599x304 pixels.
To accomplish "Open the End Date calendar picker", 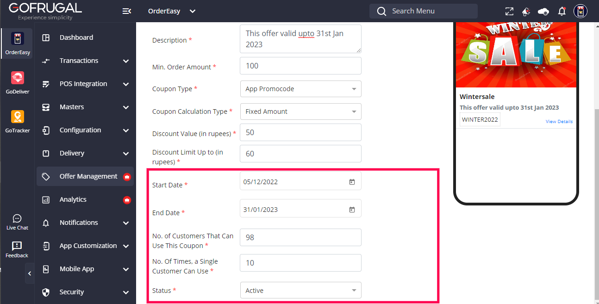I will (x=352, y=210).
